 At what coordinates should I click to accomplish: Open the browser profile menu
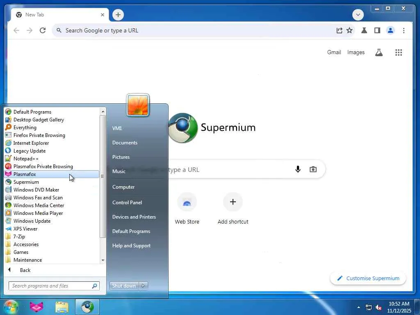[390, 30]
